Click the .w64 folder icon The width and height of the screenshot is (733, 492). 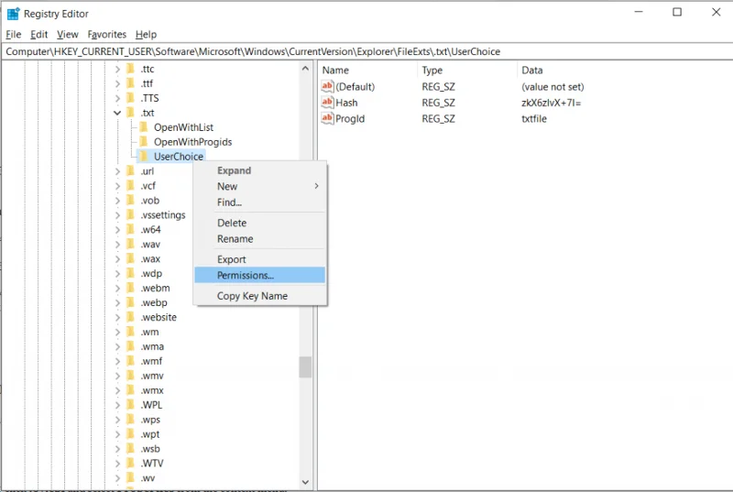131,229
